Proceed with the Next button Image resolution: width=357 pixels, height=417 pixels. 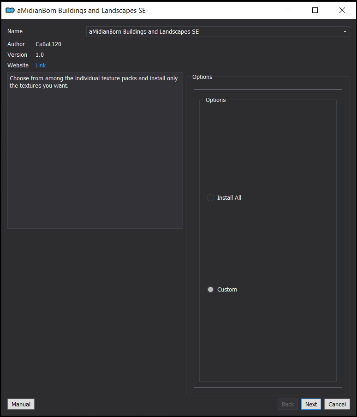coord(311,404)
